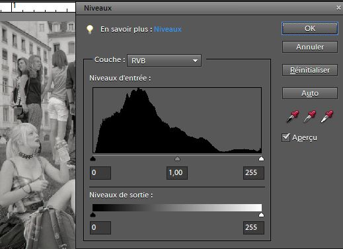Apply Auto levels adjustment
Image resolution: width=343 pixels, height=249 pixels.
[x=310, y=93]
